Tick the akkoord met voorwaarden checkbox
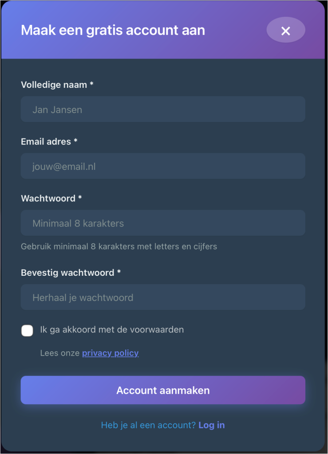This screenshot has height=454, width=328. (x=27, y=330)
